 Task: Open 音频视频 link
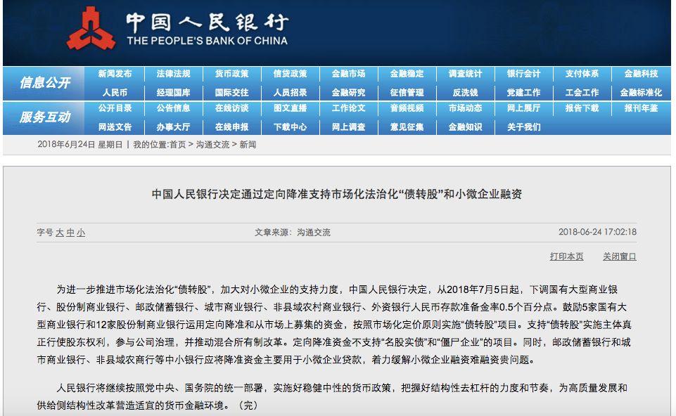[x=407, y=108]
